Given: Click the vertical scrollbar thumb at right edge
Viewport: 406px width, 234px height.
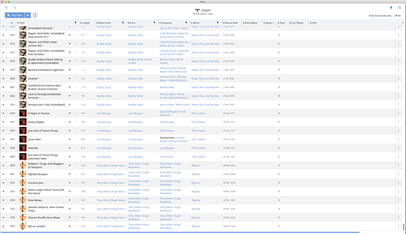Looking at the screenshot, I should 404,227.
